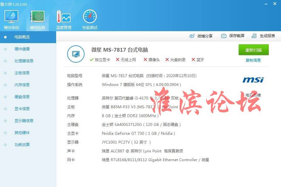Click the MSI brand logo
Viewport: 281px width, 187px height.
[253, 80]
